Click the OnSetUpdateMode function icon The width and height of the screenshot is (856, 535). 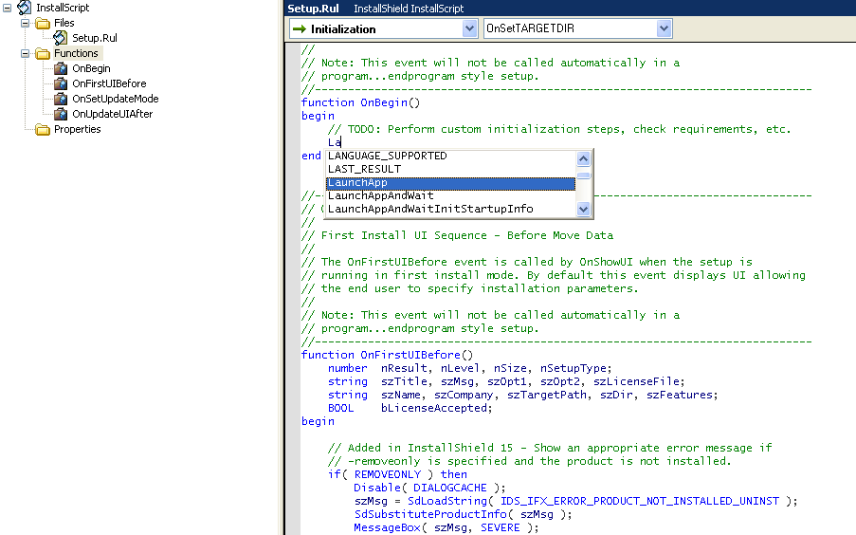tap(61, 99)
